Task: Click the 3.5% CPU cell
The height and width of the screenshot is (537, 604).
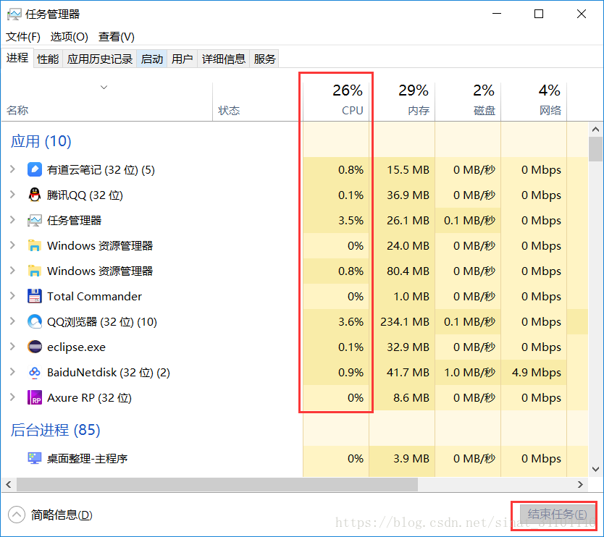Action: (x=336, y=220)
